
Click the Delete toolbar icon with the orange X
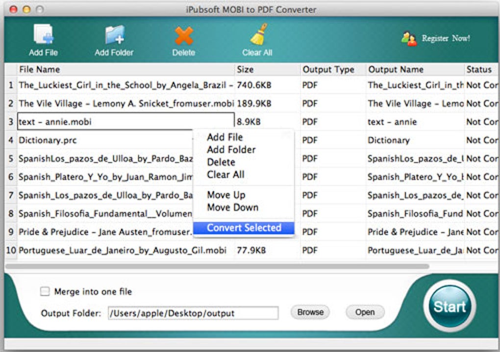pyautogui.click(x=184, y=35)
